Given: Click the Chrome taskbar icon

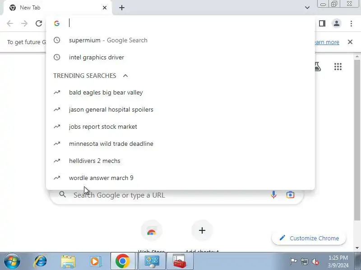Looking at the screenshot, I should 123,261.
